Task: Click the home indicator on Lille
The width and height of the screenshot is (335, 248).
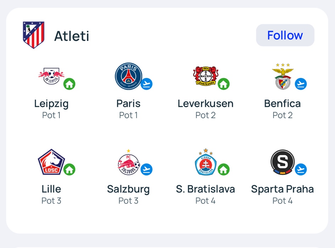Action: click(69, 169)
